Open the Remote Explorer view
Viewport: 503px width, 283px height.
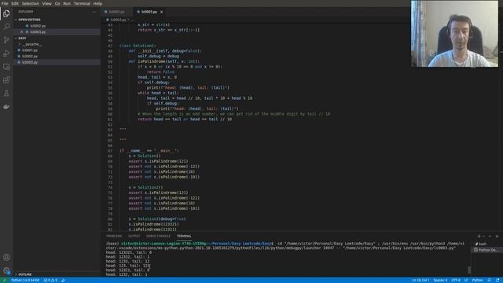click(6, 67)
